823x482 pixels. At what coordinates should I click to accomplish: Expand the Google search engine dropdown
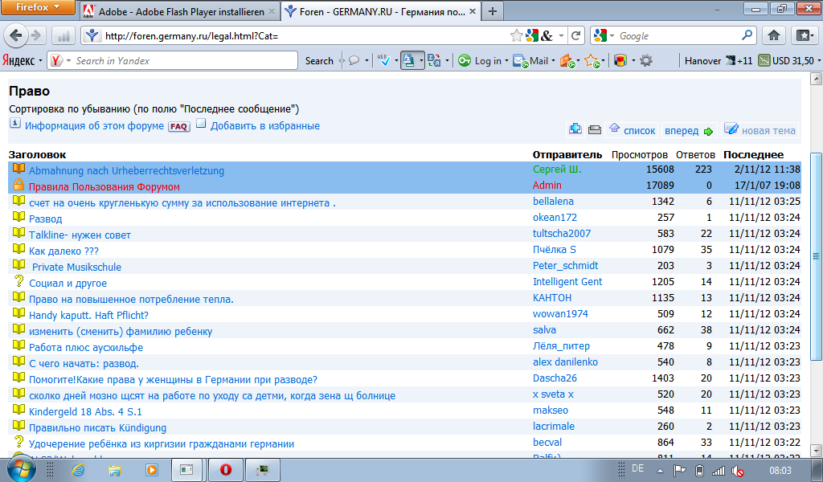(x=605, y=36)
